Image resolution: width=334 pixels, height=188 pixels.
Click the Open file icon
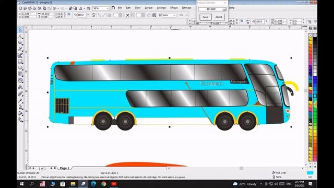click(x=25, y=8)
